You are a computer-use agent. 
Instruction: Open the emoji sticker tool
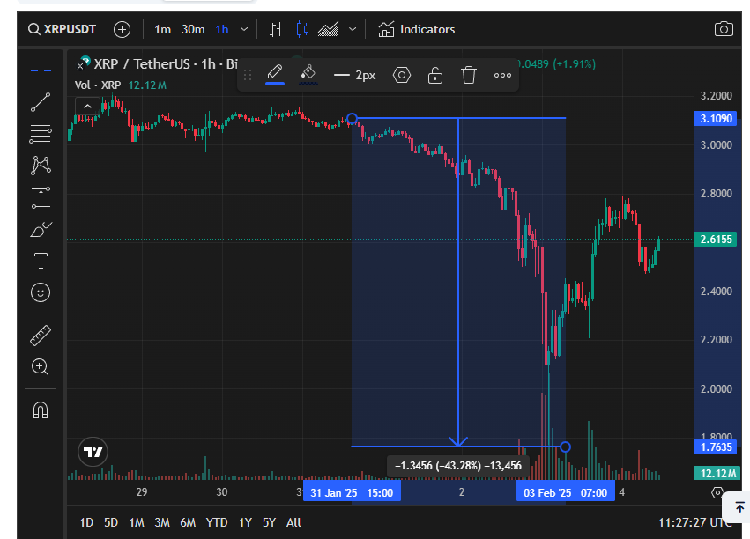(x=41, y=292)
